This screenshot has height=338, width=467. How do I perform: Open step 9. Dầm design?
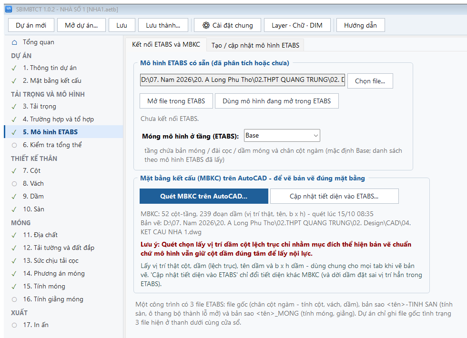(64, 196)
